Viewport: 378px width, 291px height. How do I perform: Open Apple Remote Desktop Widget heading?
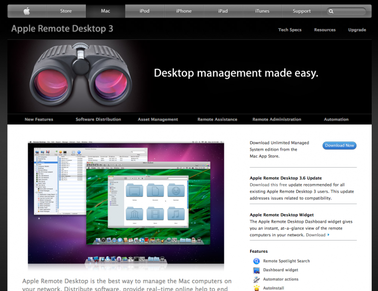(x=282, y=215)
